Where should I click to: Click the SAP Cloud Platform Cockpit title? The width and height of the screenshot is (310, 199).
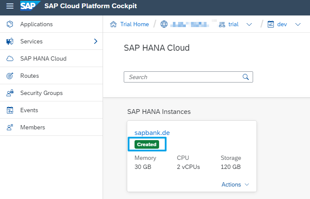click(x=91, y=6)
